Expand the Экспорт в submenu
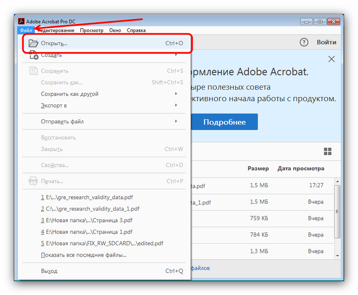Image resolution: width=358 pixels, height=295 pixels. (x=176, y=105)
